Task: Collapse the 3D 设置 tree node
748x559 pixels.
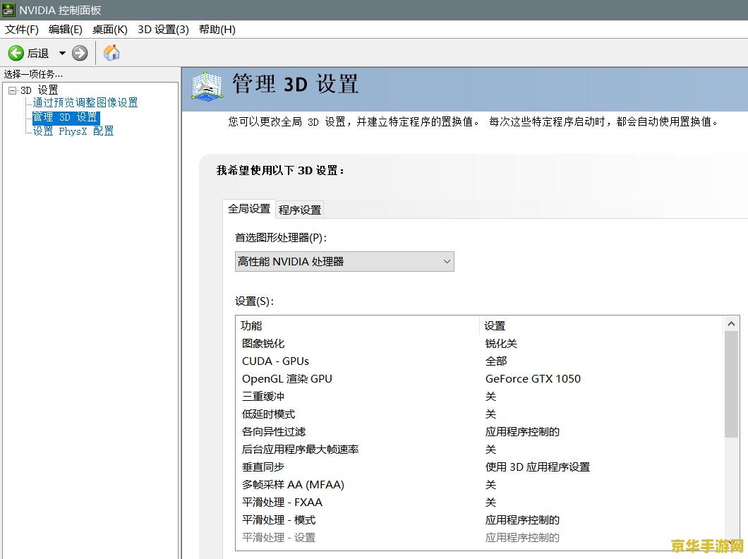Action: 13,90
